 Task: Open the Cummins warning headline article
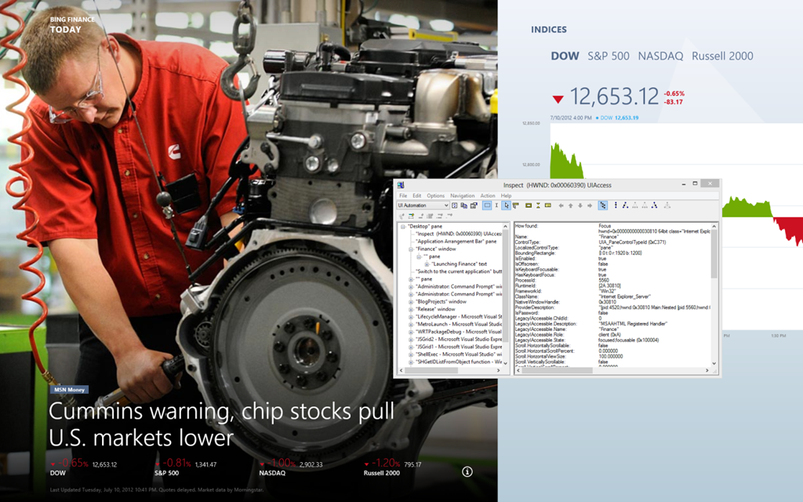222,424
